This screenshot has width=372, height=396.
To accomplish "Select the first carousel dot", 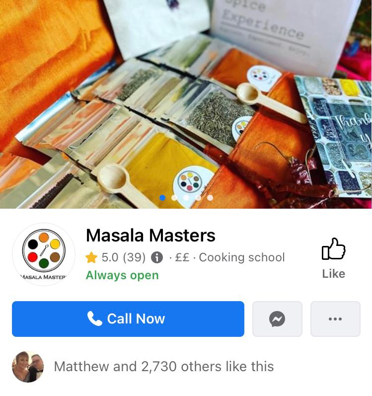I will (x=162, y=198).
